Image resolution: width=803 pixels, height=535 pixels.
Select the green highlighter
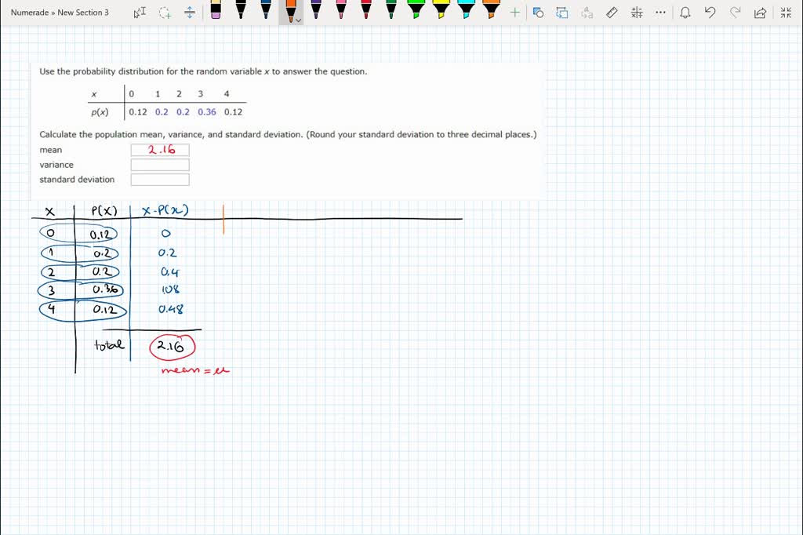[416, 12]
